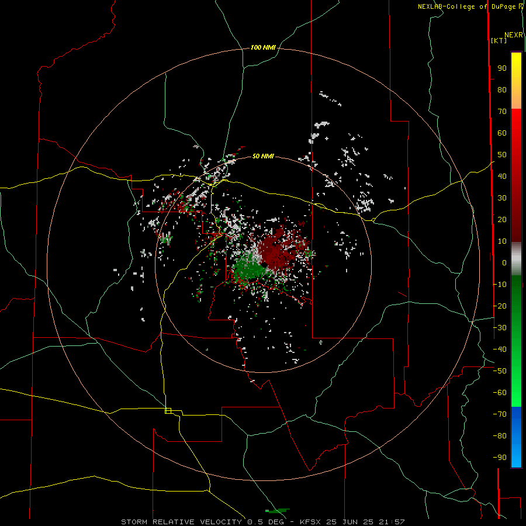The width and height of the screenshot is (526, 526).
Task: Click the "20" value on velocity scale
Action: 502,219
